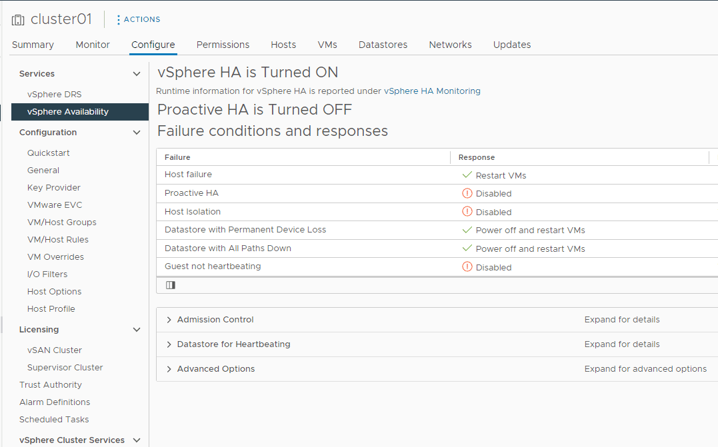
Task: Select vSphere DRS in the sidebar
Action: tap(54, 95)
